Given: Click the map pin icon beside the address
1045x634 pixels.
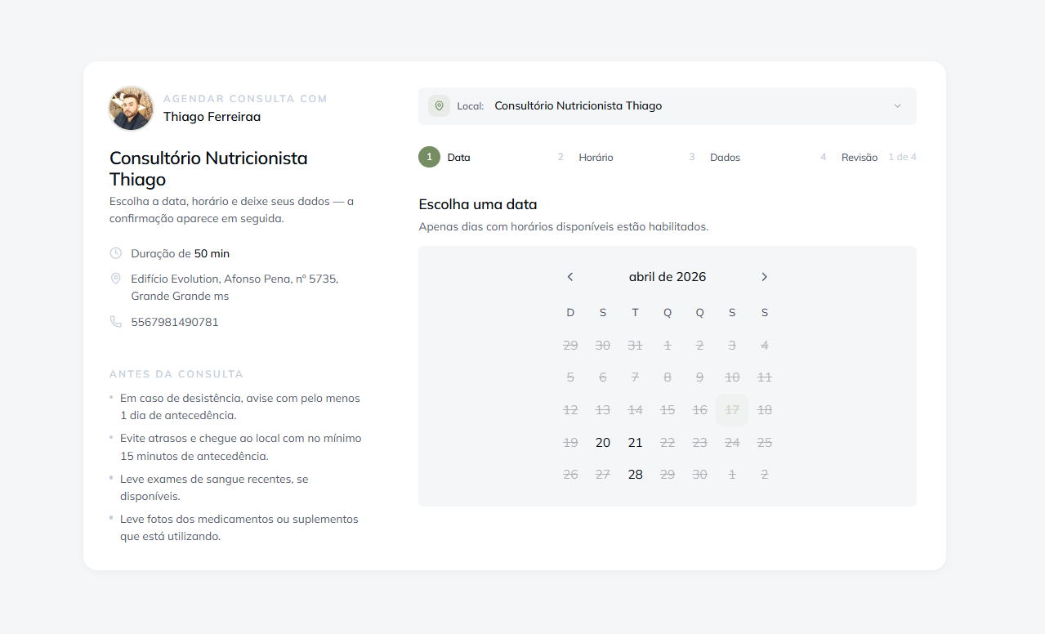Looking at the screenshot, I should pyautogui.click(x=116, y=278).
